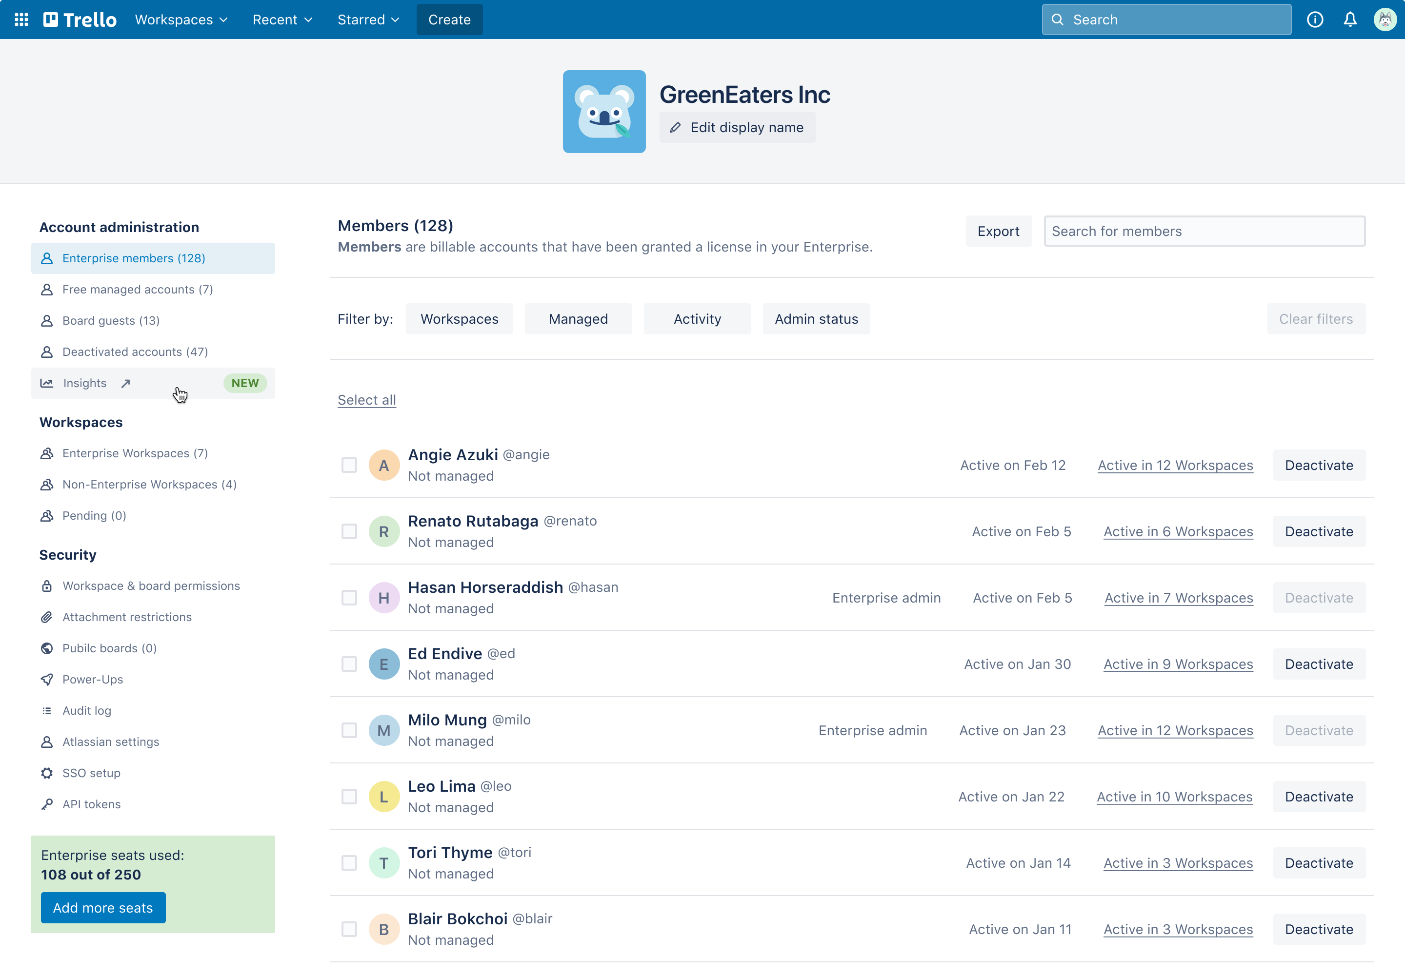The width and height of the screenshot is (1405, 975).
Task: Click the Board guests icon in sidebar
Action: [x=47, y=320]
